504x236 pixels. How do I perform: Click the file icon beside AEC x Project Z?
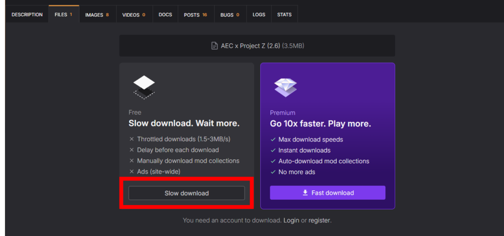[x=214, y=46]
